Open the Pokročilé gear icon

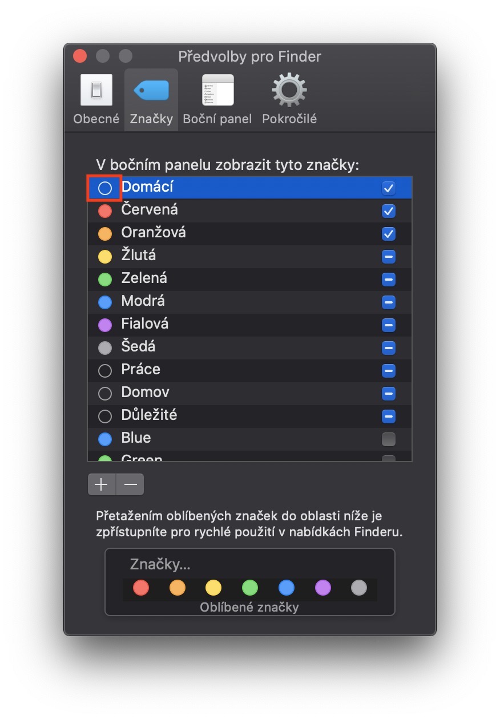click(x=289, y=90)
